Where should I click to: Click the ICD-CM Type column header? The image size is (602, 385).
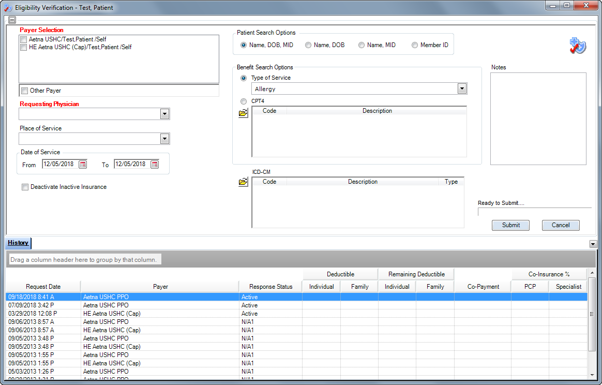pyautogui.click(x=451, y=182)
